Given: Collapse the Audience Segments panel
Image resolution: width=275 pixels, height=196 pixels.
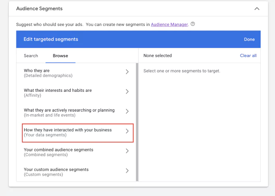Looking at the screenshot, I should [x=257, y=9].
